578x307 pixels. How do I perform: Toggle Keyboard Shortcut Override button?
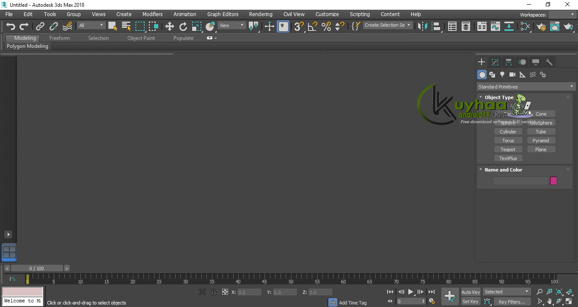pyautogui.click(x=283, y=27)
